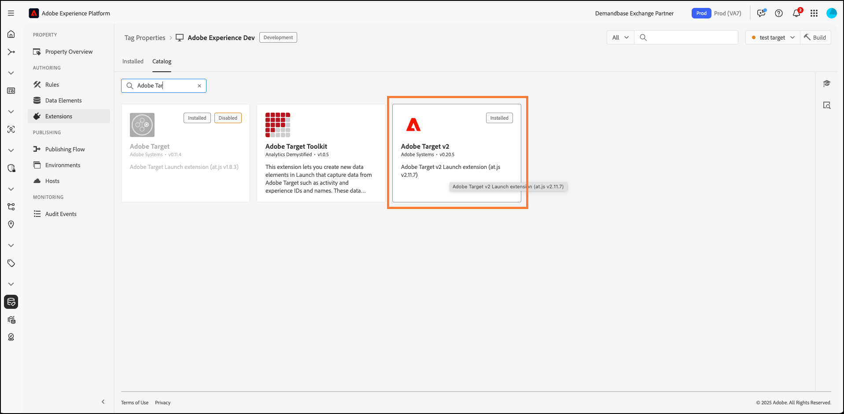Viewport: 844px width, 414px height.
Task: Open the notifications bell
Action: [796, 13]
